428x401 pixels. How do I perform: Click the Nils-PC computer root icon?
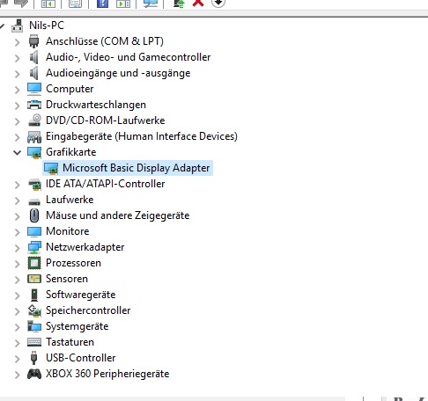18,26
